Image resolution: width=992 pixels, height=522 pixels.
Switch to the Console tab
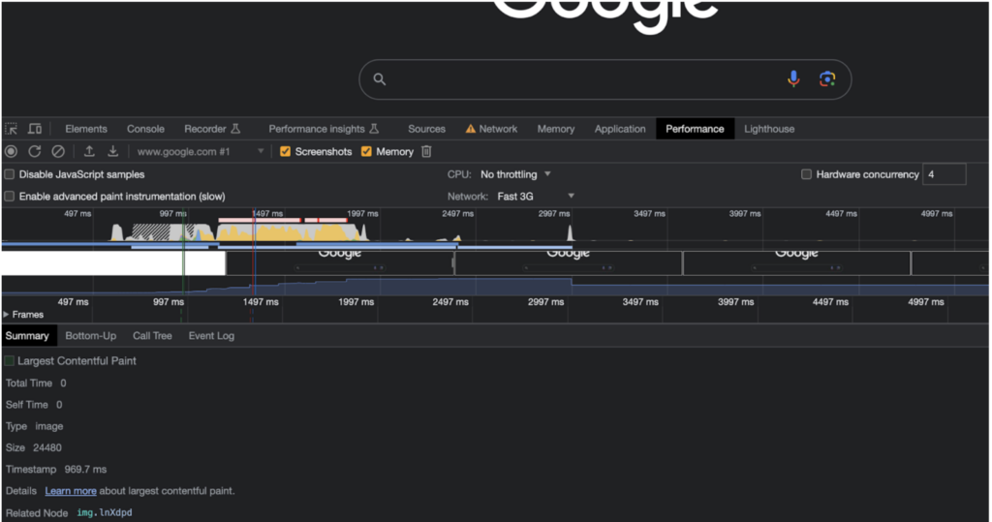[145, 129]
